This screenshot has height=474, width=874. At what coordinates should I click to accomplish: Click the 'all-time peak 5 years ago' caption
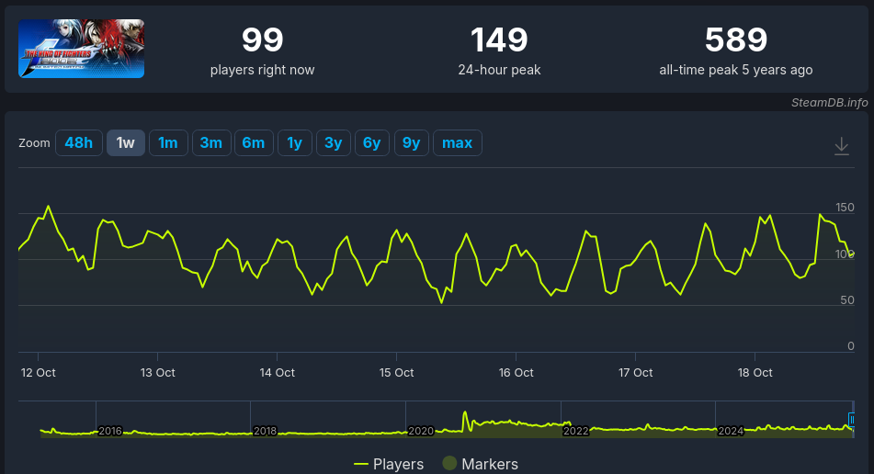736,70
